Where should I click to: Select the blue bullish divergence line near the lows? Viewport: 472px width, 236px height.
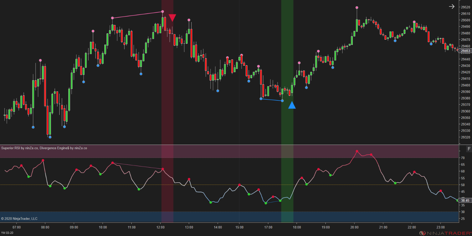(x=272, y=100)
